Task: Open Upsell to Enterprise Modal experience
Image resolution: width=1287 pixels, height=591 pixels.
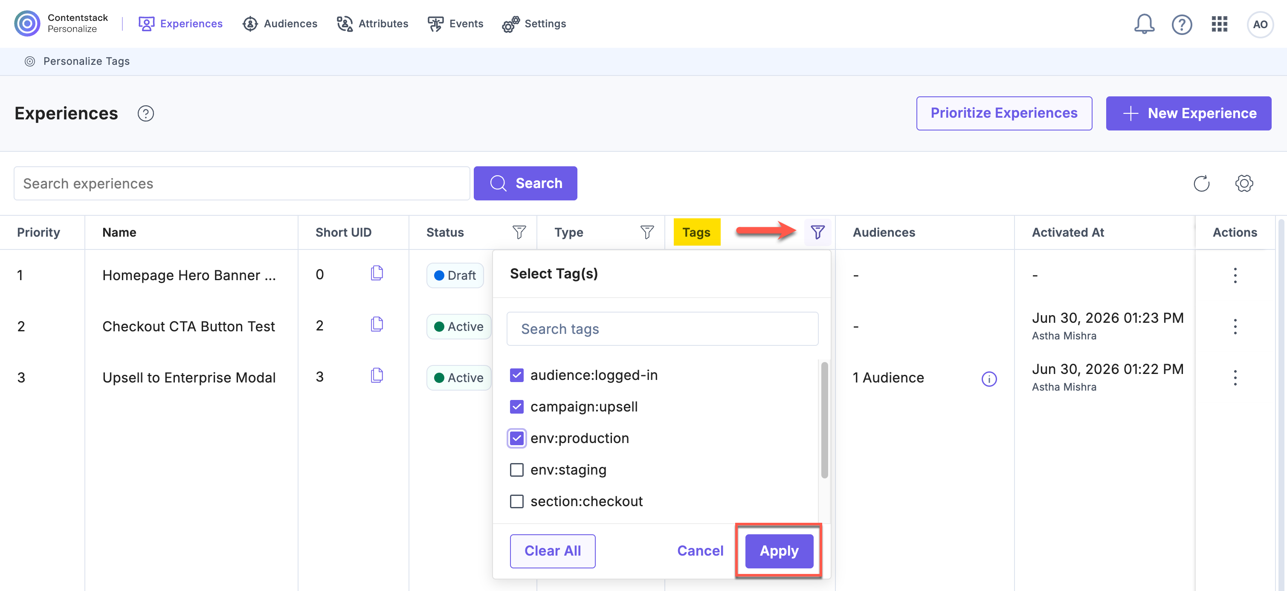Action: [189, 378]
